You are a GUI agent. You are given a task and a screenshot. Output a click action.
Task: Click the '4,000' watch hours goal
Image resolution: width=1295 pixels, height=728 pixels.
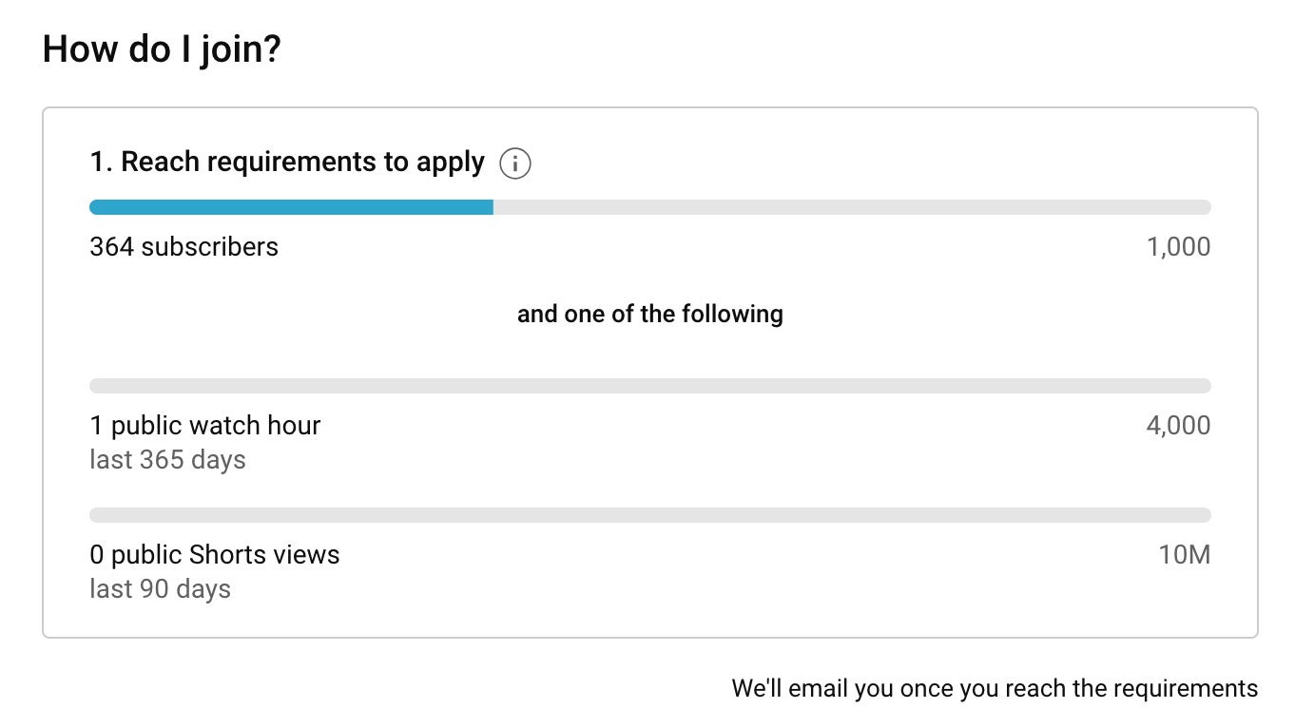[1178, 426]
